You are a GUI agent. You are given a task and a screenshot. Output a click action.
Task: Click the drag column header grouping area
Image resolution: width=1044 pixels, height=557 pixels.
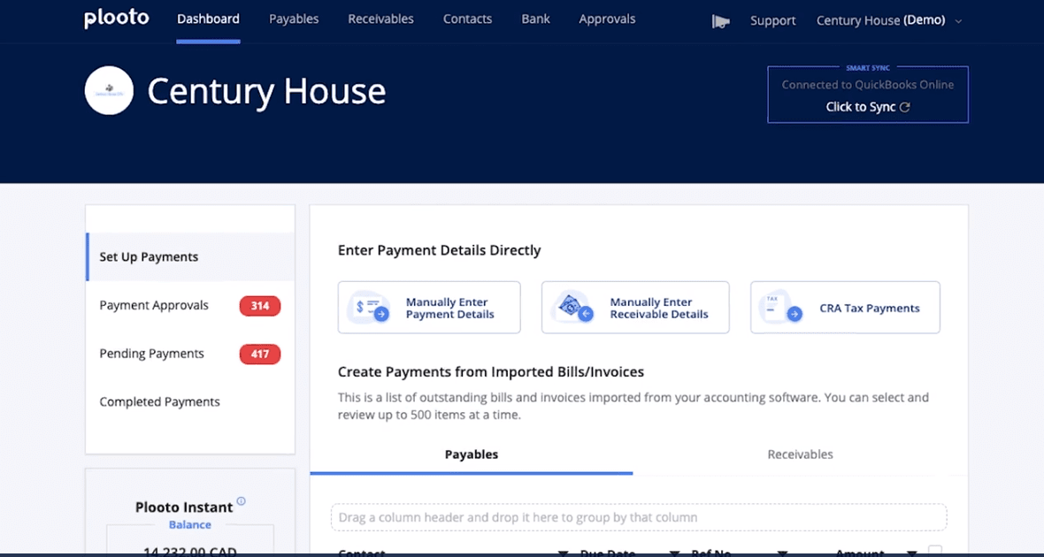click(x=638, y=517)
